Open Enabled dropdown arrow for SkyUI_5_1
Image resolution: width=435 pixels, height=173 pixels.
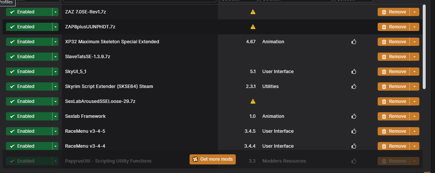point(55,72)
